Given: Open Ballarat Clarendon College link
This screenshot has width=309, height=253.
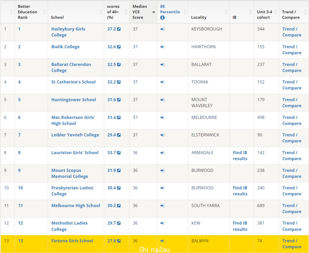Looking at the screenshot, I should 71,68.
